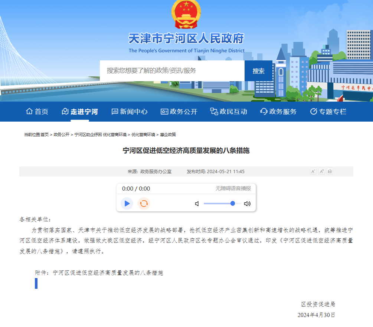Click the print icon on the info bar
Viewport: 373px width, 327px height.
point(329,171)
